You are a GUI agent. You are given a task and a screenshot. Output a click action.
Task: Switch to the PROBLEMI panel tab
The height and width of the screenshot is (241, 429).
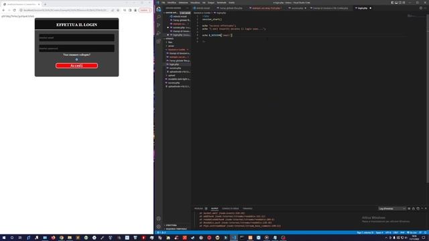point(199,208)
